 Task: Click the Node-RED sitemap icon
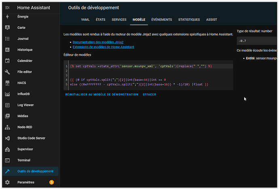(7, 127)
